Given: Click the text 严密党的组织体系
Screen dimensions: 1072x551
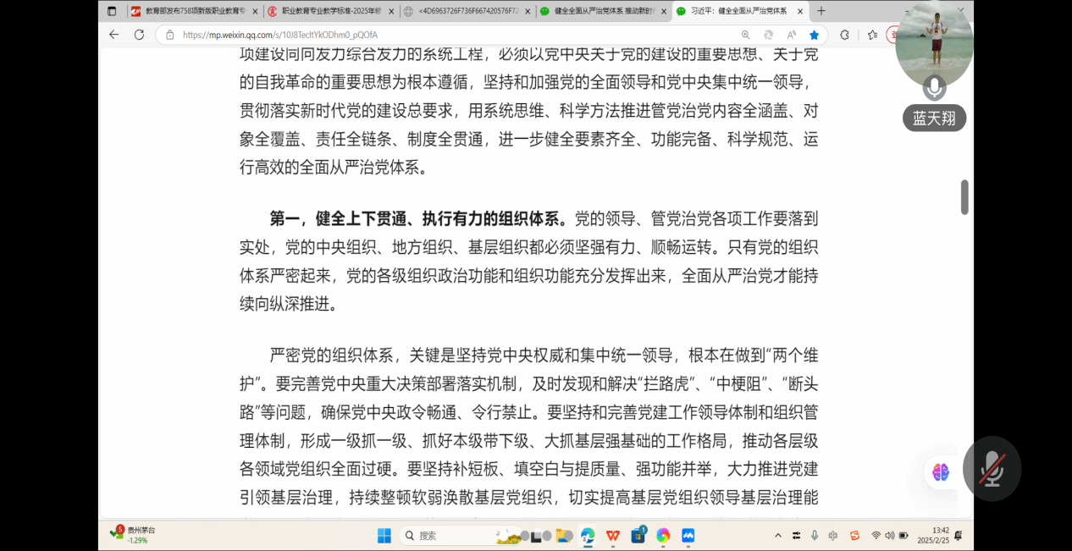Looking at the screenshot, I should [x=334, y=355].
